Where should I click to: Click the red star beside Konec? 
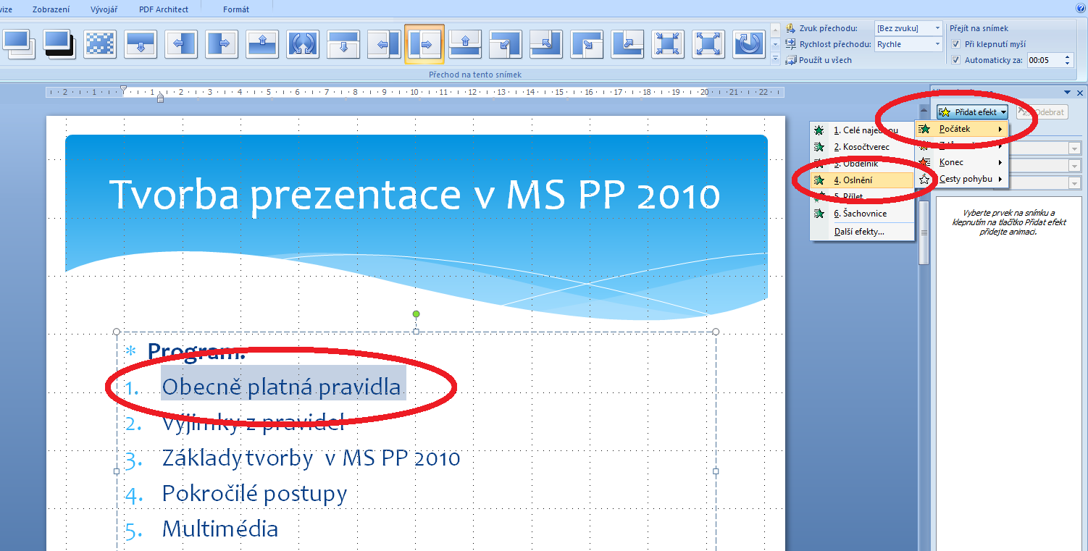click(x=924, y=162)
